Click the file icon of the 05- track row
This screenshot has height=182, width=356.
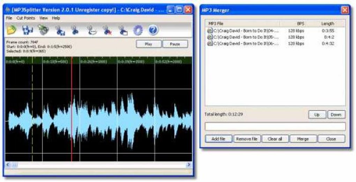[210, 37]
